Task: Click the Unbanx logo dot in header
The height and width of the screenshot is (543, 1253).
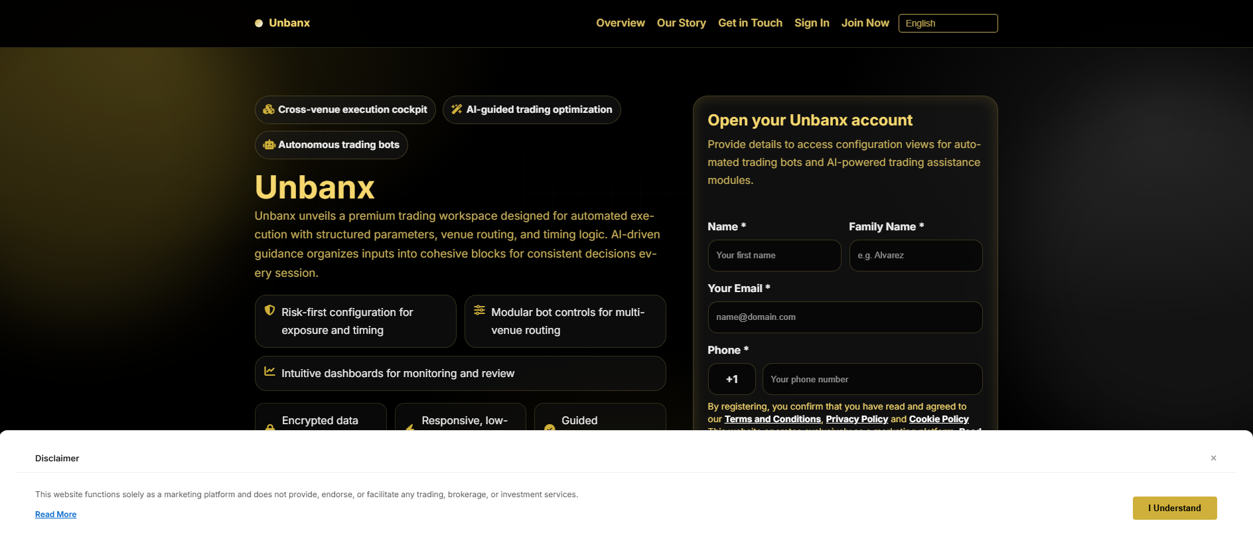Action: pos(259,23)
